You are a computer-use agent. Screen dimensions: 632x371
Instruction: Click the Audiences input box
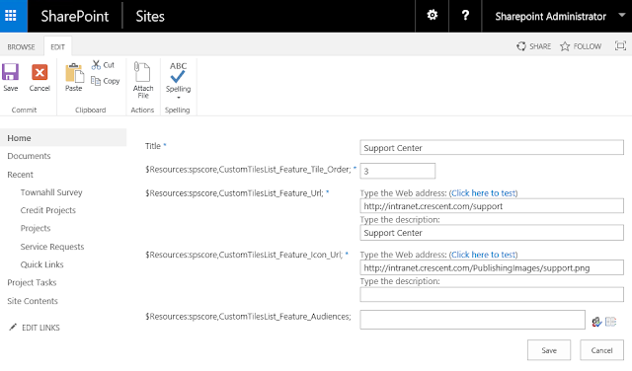pos(472,320)
